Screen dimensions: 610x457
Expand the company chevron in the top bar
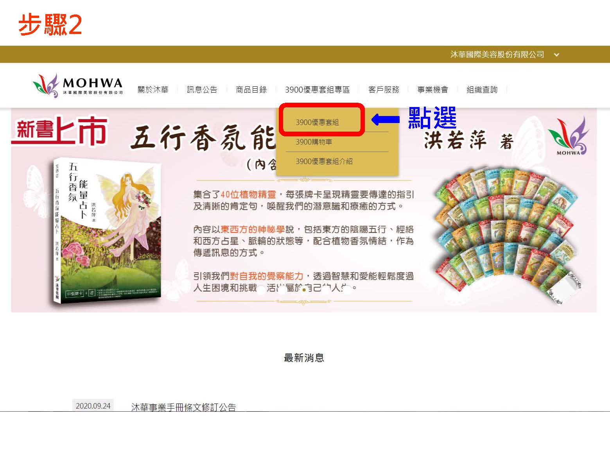pyautogui.click(x=556, y=55)
